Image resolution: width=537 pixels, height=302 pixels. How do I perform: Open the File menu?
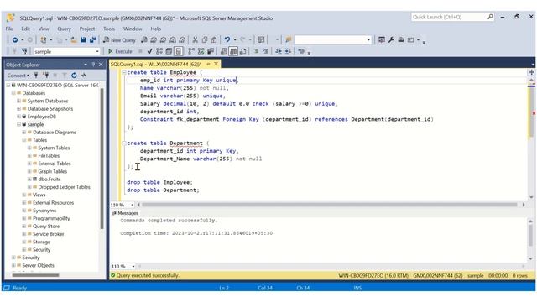point(9,29)
